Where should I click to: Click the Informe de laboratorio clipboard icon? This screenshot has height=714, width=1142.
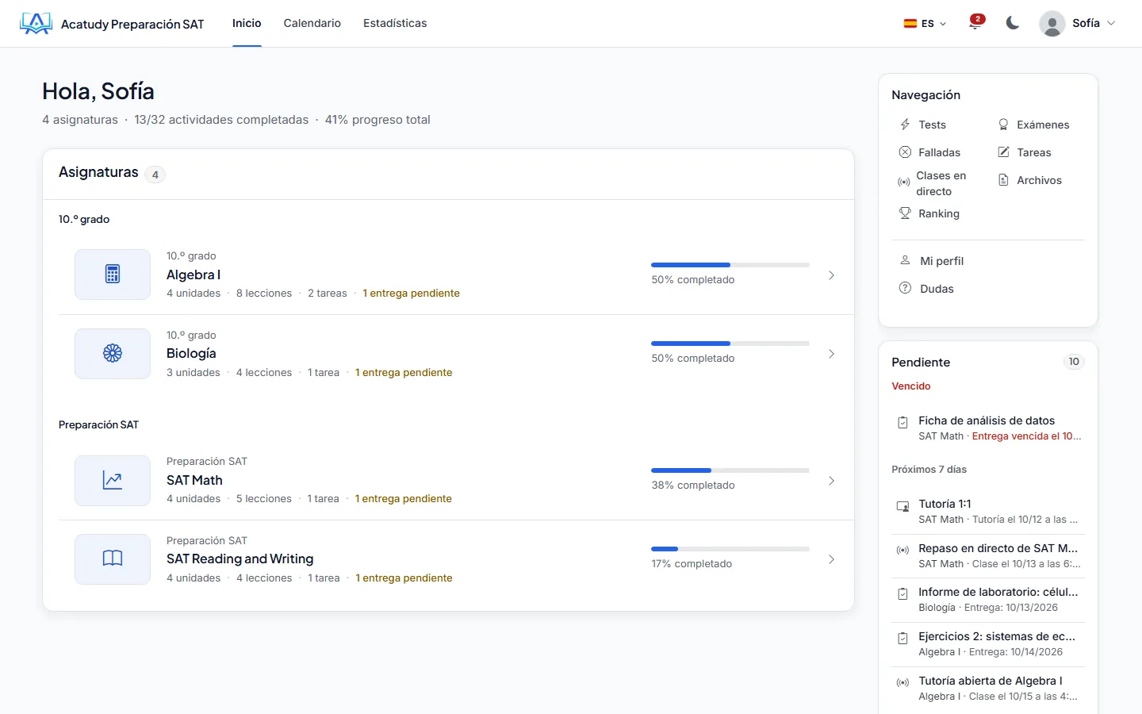coord(902,594)
